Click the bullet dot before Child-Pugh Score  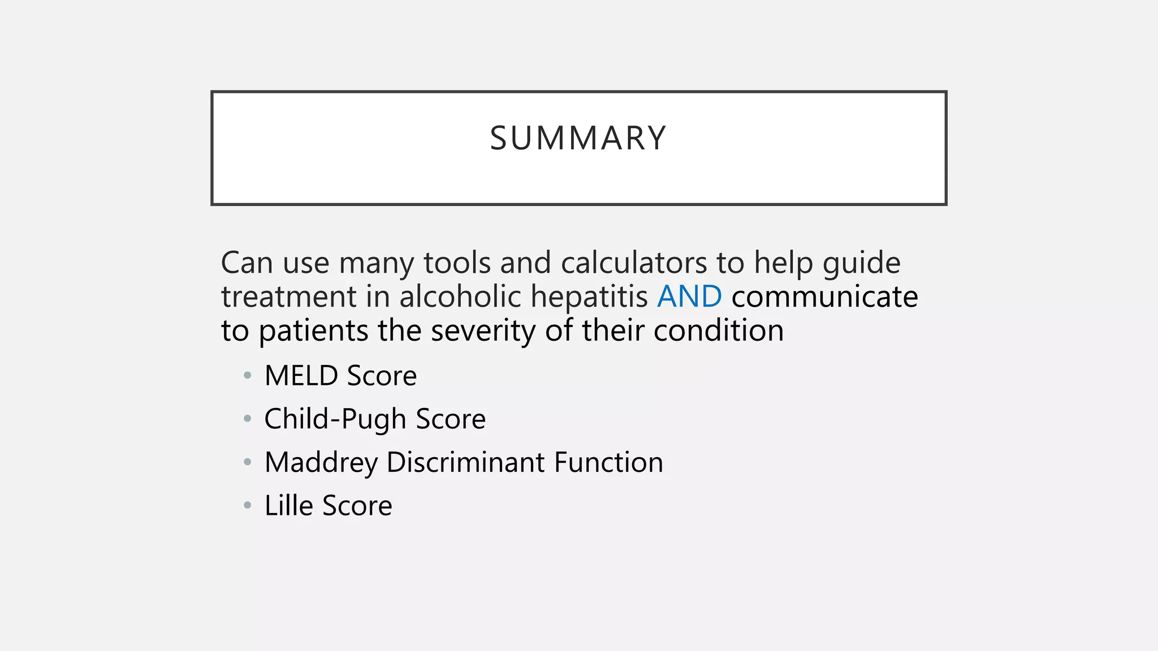click(x=247, y=419)
